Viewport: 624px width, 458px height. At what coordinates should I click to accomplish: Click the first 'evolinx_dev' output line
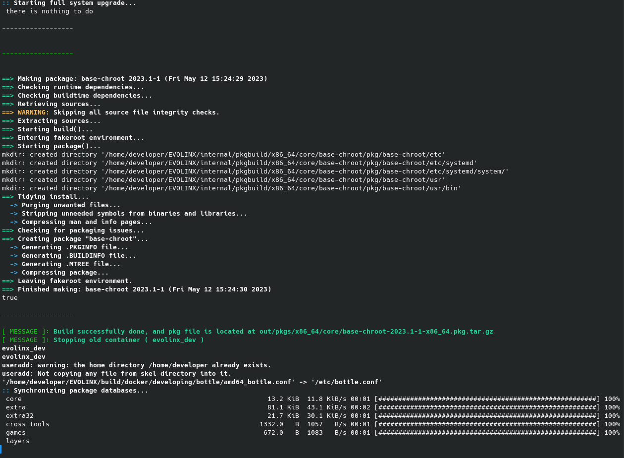coord(24,348)
